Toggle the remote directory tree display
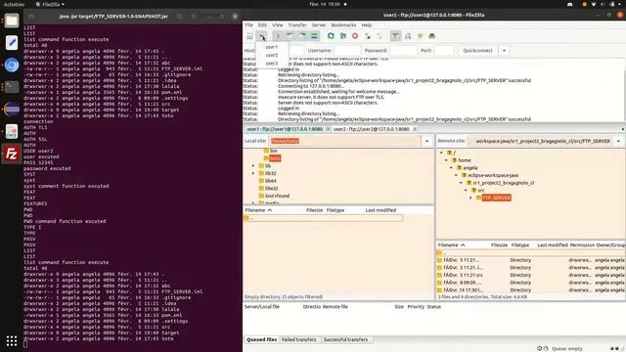 pos(302,36)
